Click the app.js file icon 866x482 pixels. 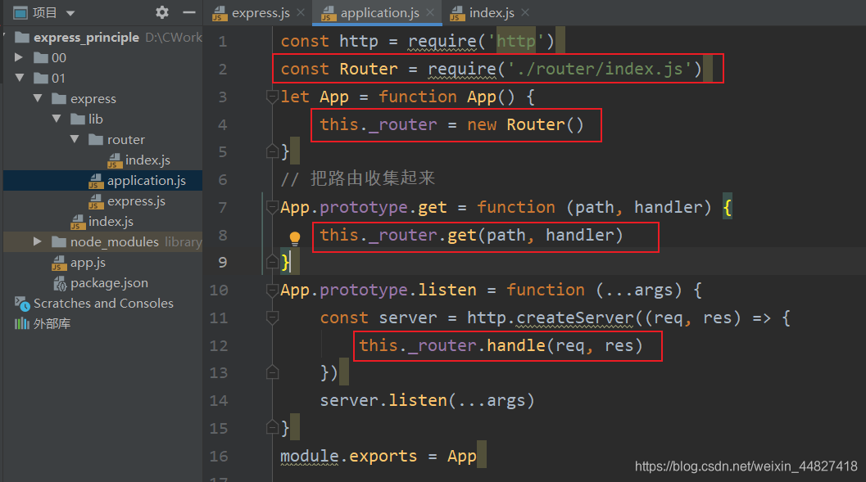(59, 263)
